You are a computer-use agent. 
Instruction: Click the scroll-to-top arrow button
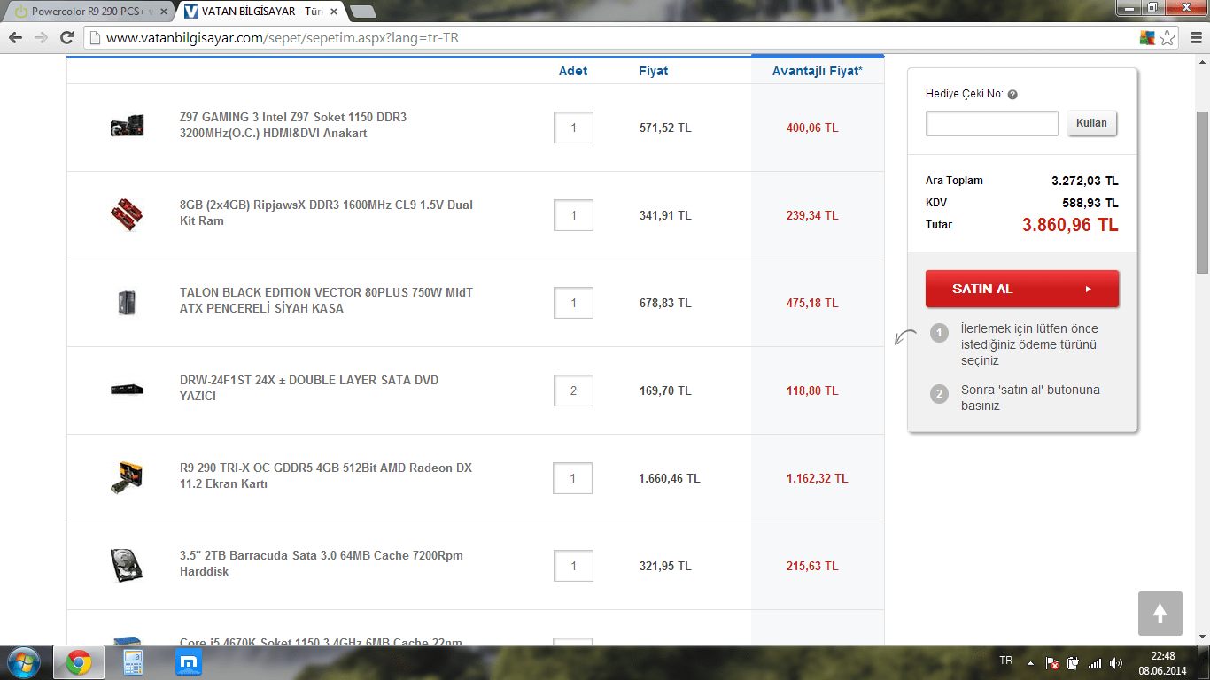[1160, 614]
